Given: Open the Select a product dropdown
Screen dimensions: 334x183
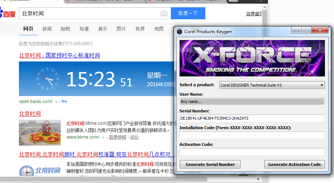Looking at the screenshot, I should (272, 85).
